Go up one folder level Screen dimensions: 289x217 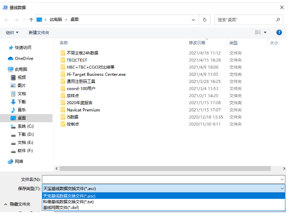point(31,20)
